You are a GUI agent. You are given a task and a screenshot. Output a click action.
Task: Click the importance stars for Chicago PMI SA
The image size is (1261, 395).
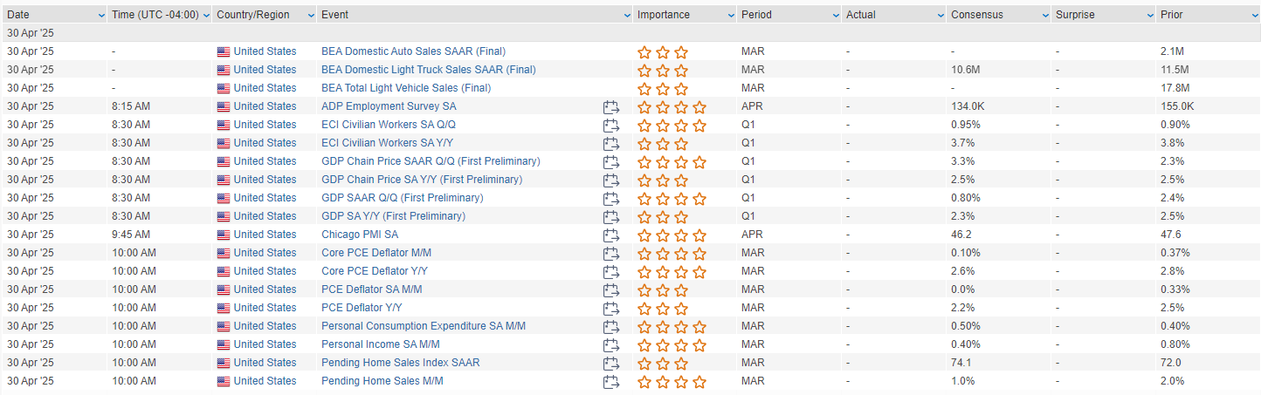pos(672,235)
